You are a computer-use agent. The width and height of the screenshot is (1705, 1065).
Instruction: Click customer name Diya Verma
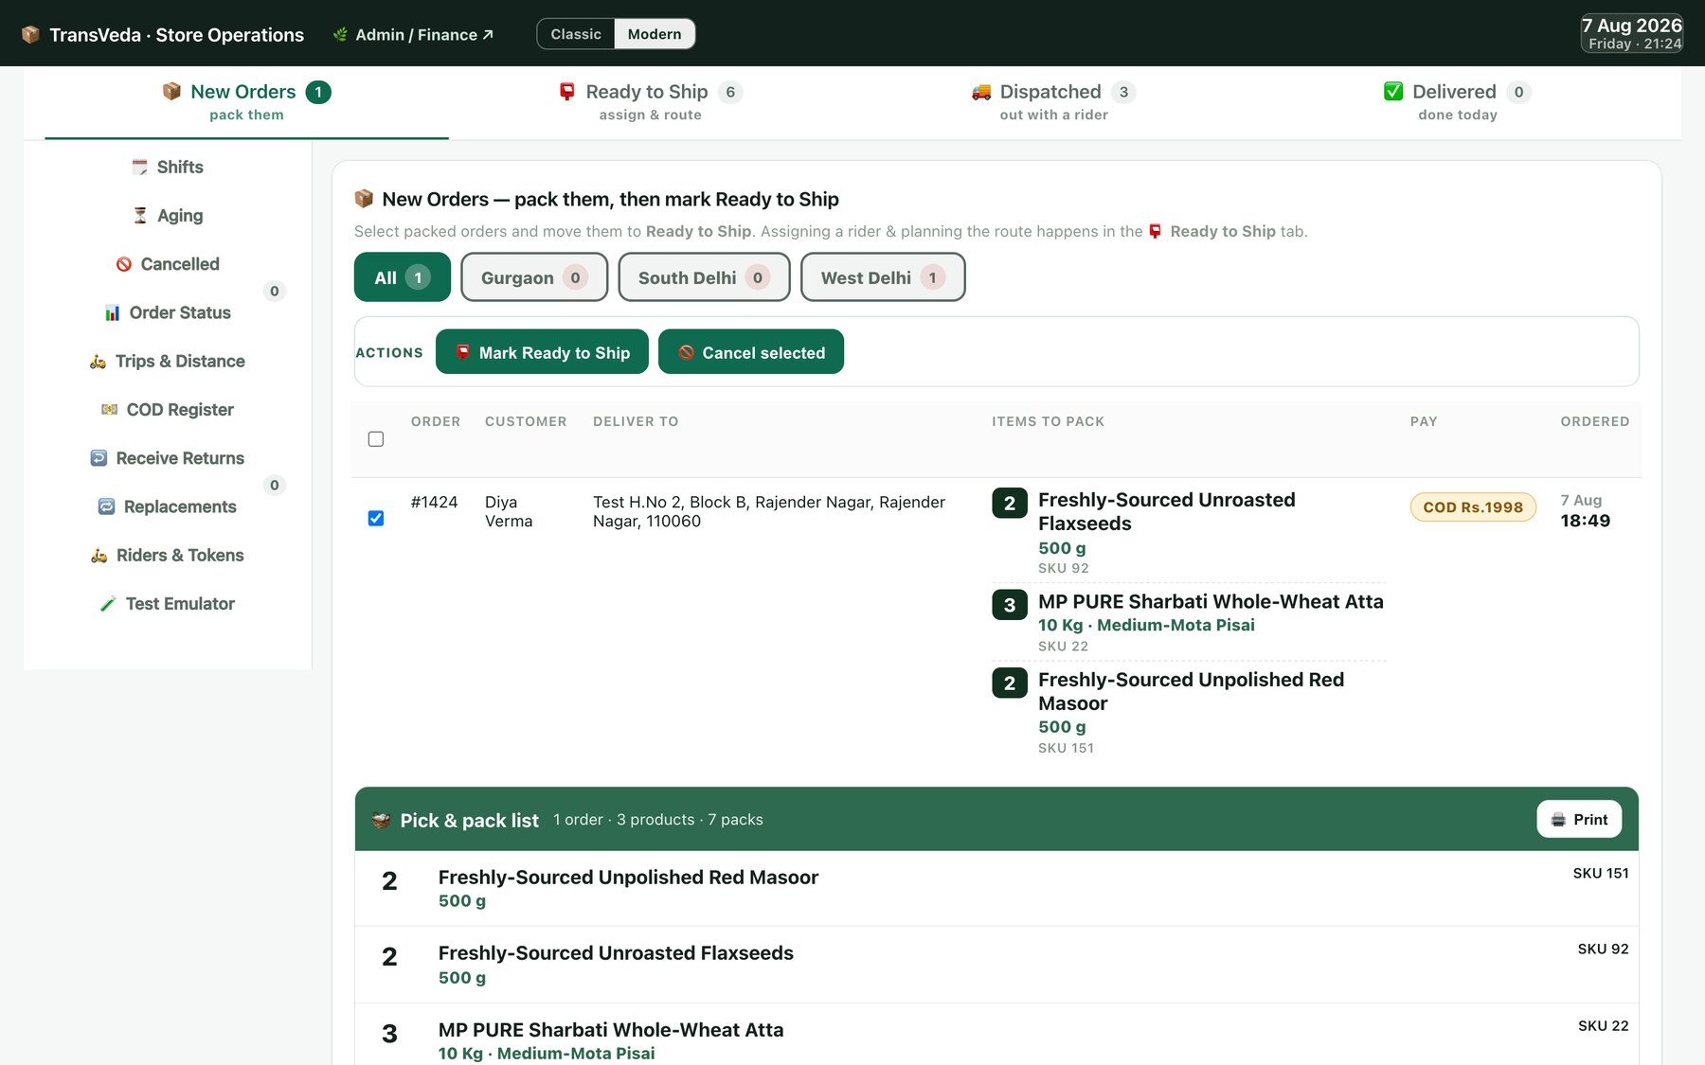[x=509, y=511]
